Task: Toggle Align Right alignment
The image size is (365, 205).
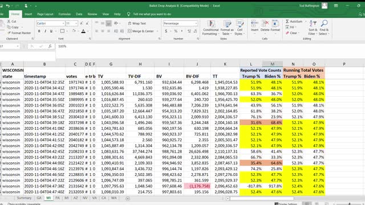Action: pos(108,31)
